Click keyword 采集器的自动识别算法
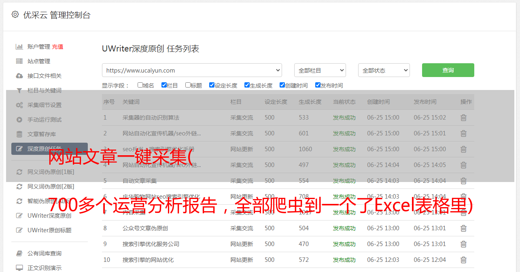520x272 pixels. (151, 118)
